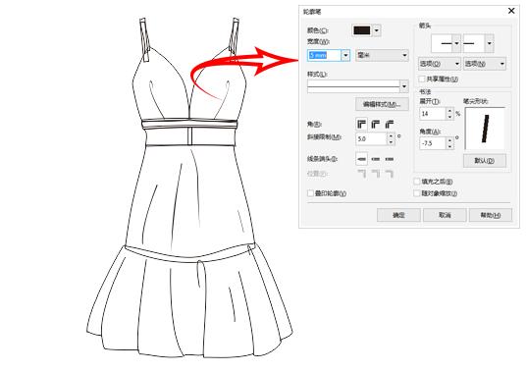This screenshot has width=527, height=372.
Task: Decrease the miter limit (斜接限制) spinner
Action: click(x=391, y=141)
